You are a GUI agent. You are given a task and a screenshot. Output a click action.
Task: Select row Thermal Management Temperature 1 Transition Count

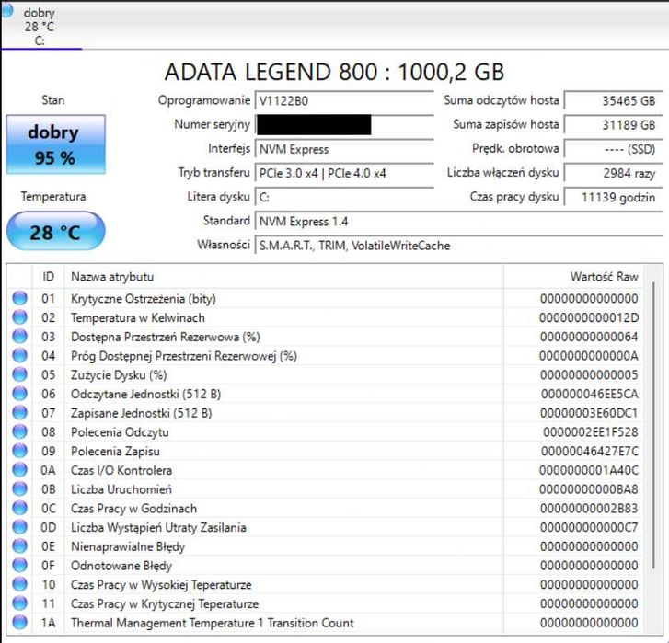pos(325,623)
